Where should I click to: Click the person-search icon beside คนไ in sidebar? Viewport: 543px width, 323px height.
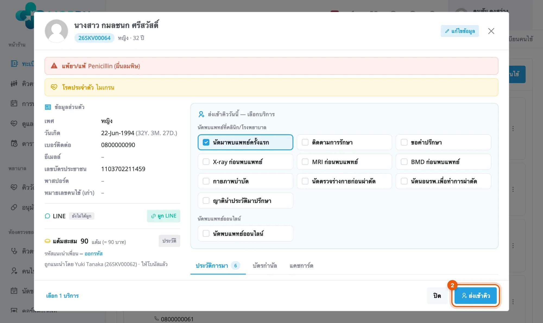[x=14, y=271]
